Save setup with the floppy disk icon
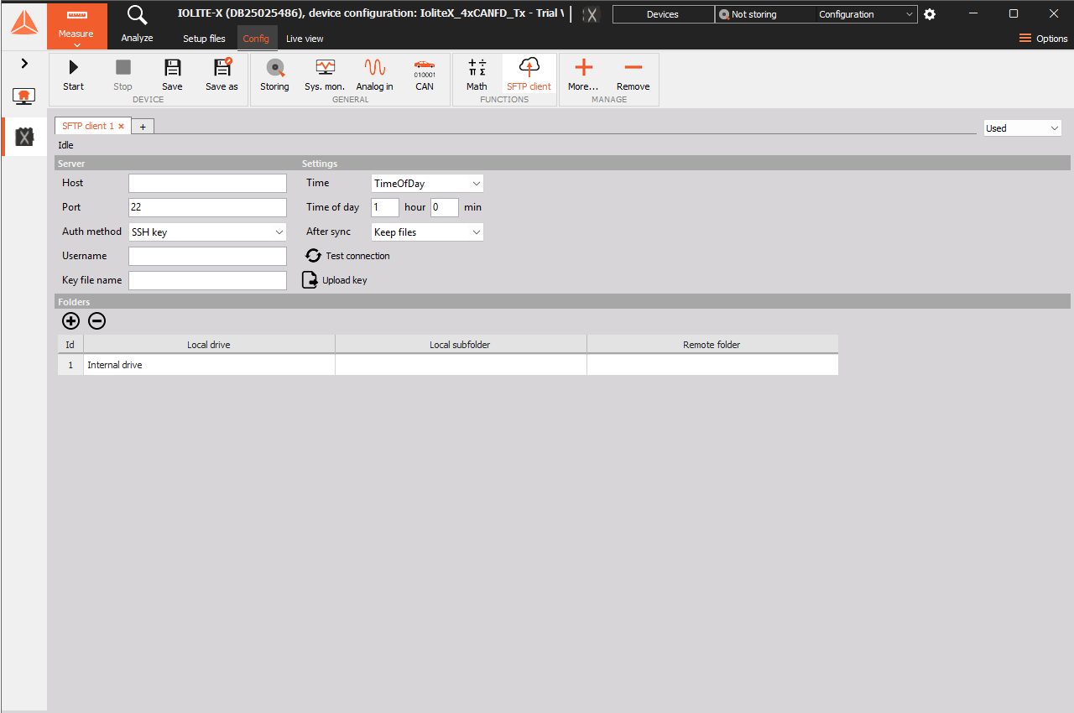Screen dimensions: 1074x713 tap(172, 68)
